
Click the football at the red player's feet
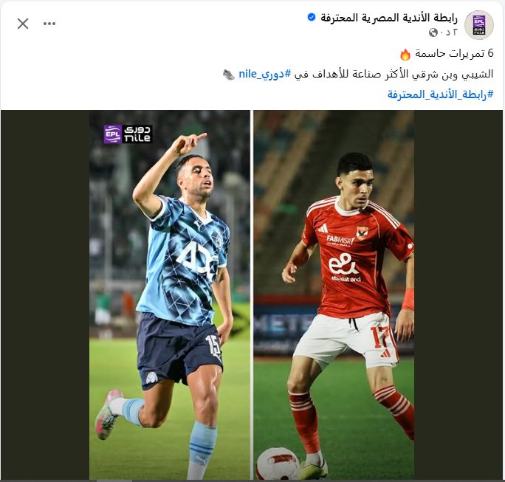(278, 464)
